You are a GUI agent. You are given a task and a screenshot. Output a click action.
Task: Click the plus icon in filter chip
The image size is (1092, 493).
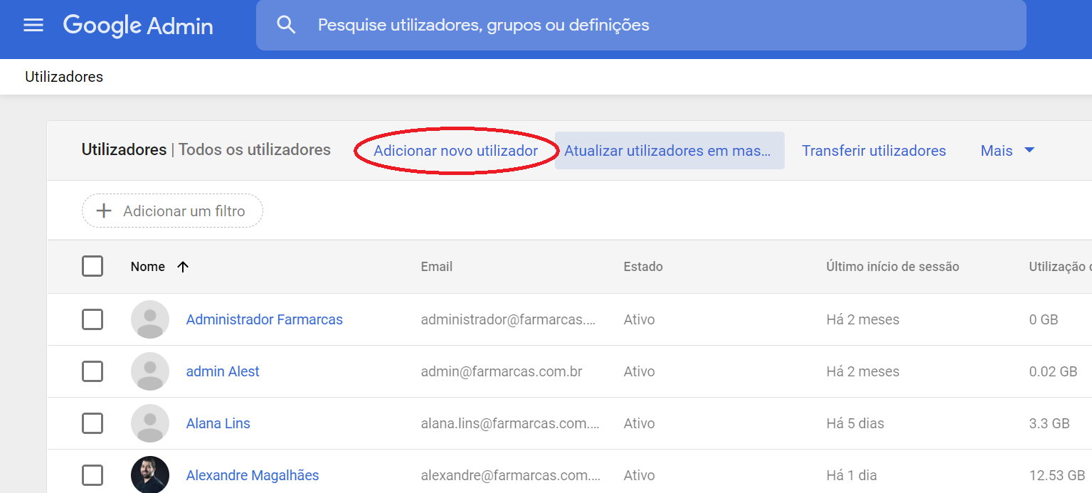(x=104, y=211)
